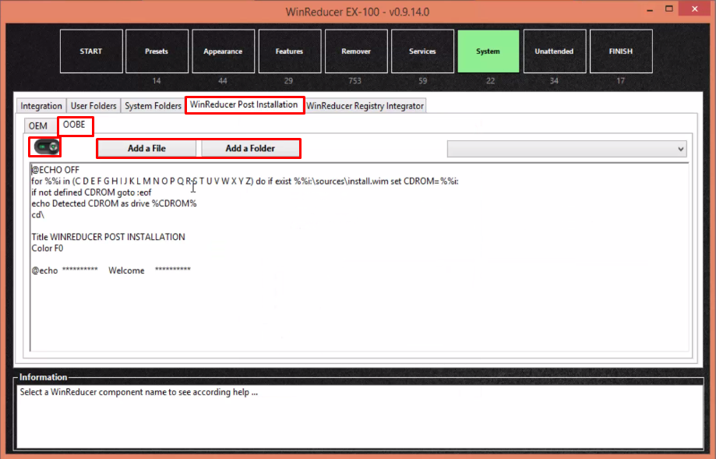Minimize the WinReducer EX-100 window
This screenshot has width=716, height=459.
coord(650,10)
